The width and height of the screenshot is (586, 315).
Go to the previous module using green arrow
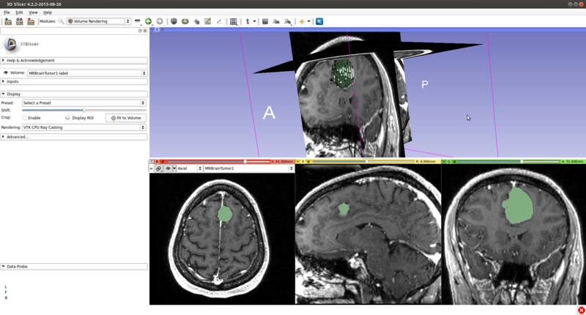[148, 21]
